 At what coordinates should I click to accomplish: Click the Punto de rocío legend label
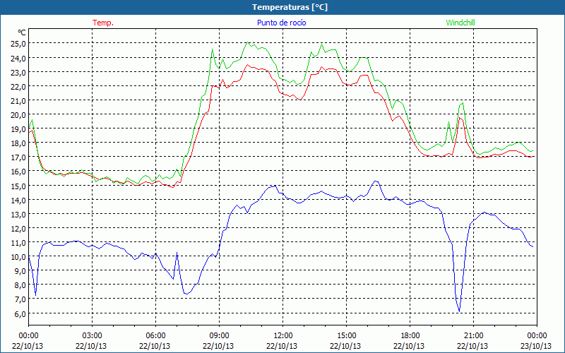coord(281,23)
